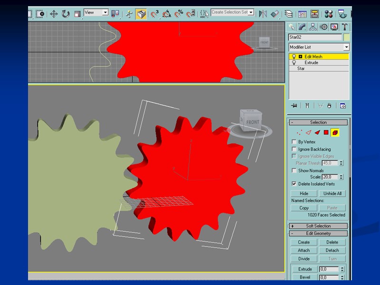
Task: Select the Move tool in the toolbar
Action: [x=54, y=14]
